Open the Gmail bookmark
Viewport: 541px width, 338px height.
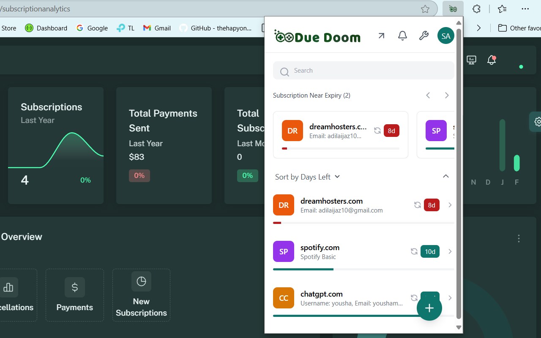click(x=157, y=28)
